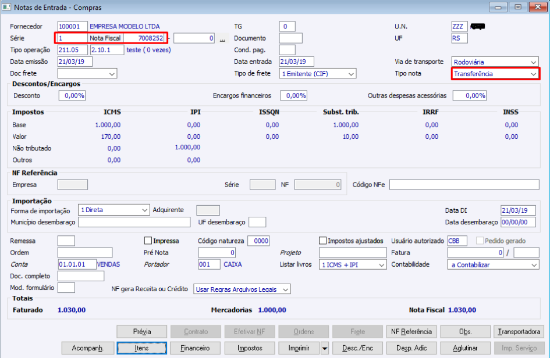The width and height of the screenshot is (550, 358).
Task: Click the Acompanh. button
Action: pos(88,348)
